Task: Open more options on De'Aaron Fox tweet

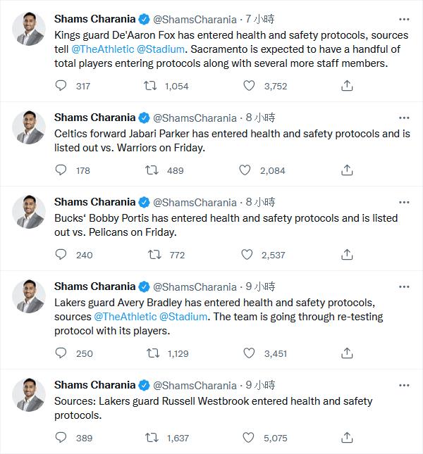Action: [404, 19]
